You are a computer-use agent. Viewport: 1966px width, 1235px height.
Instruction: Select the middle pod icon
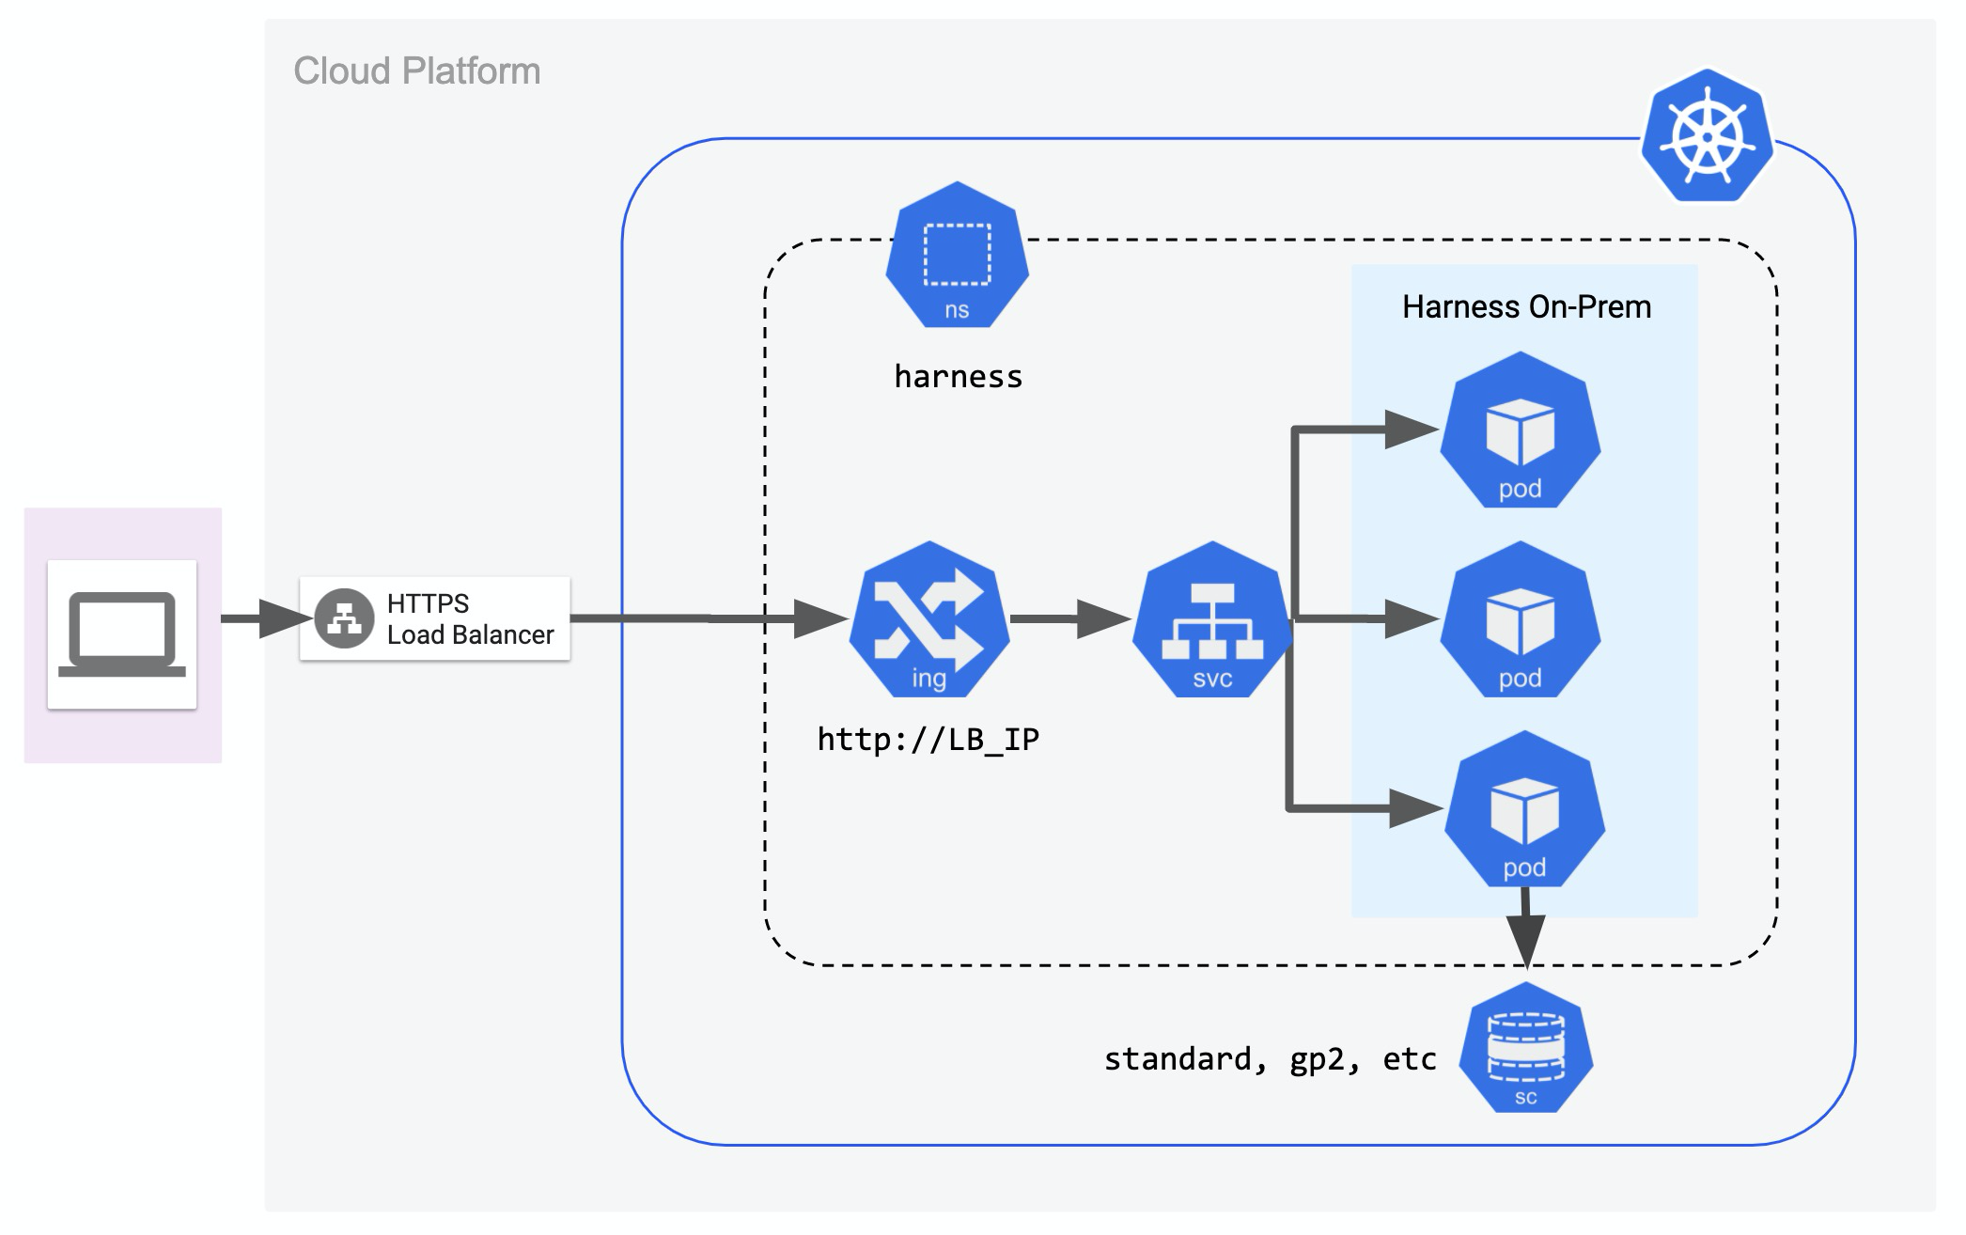(x=1520, y=618)
